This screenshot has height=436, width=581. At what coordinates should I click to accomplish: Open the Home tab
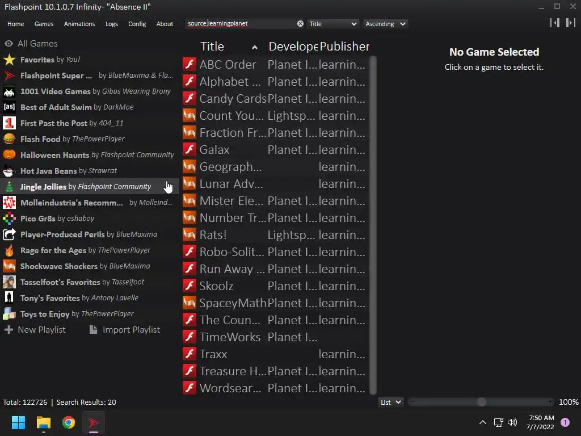click(x=15, y=24)
